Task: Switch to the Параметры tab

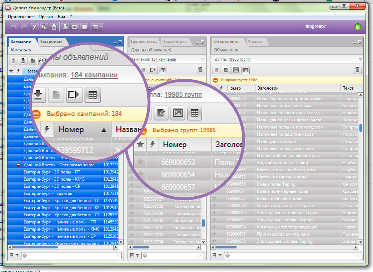Action: tap(174, 41)
